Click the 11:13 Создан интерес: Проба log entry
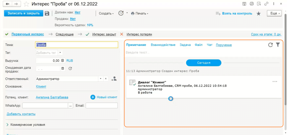Image resolution: width=287 pixels, height=135 pixels. tap(163, 71)
